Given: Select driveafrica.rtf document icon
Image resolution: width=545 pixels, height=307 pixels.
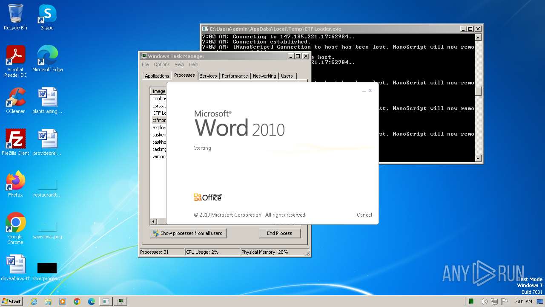Looking at the screenshot, I should coord(15,267).
